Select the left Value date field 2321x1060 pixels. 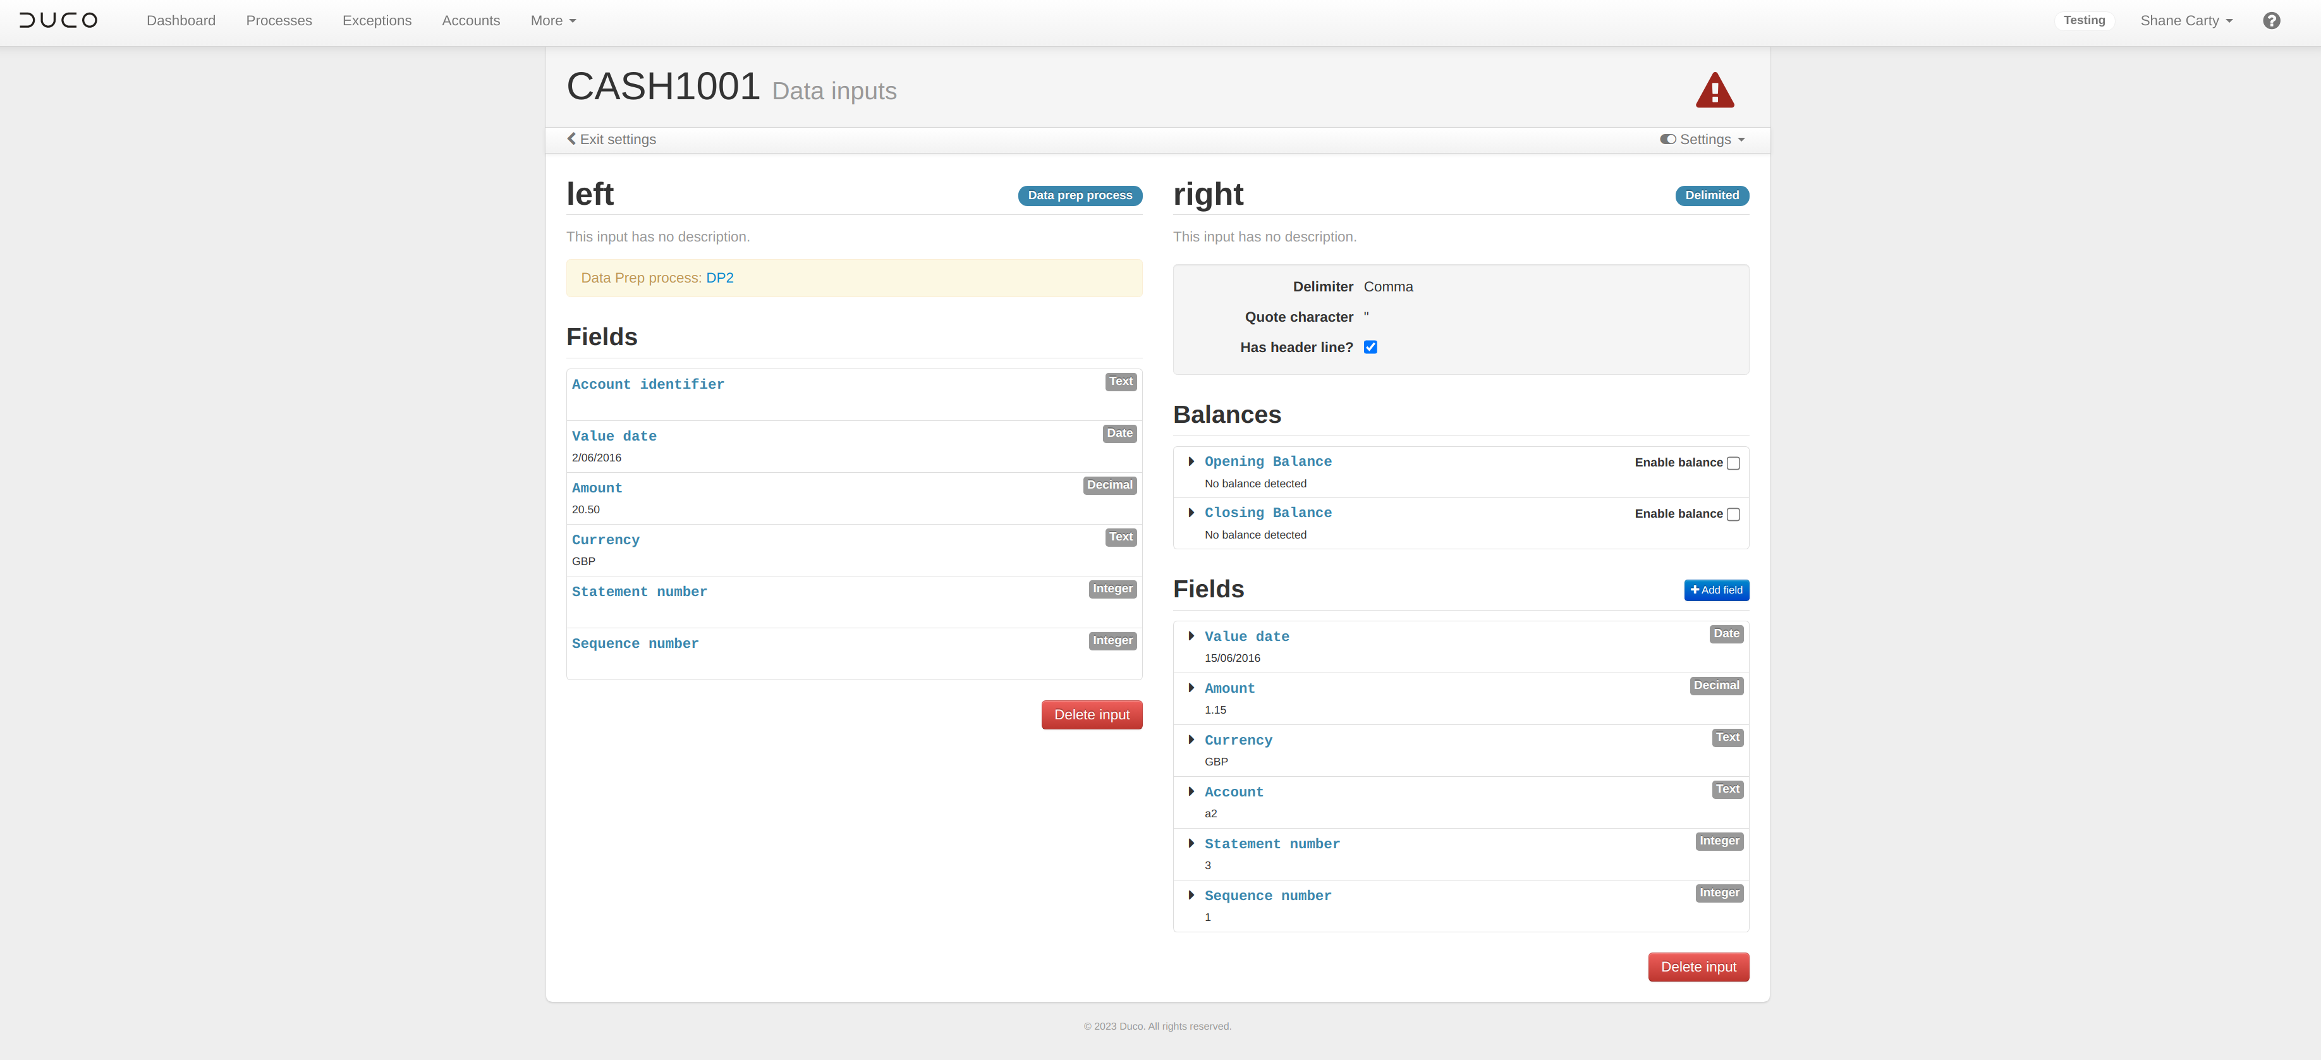[x=853, y=446]
